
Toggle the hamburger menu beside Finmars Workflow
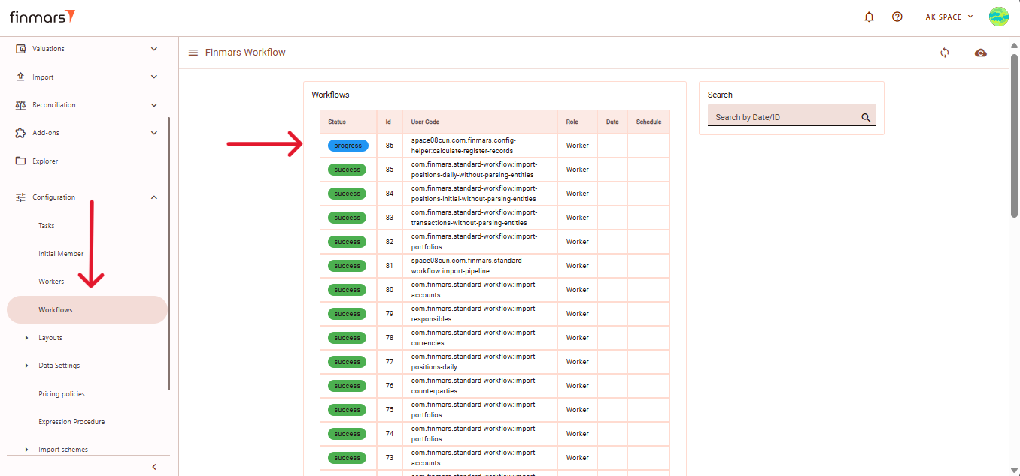[193, 53]
